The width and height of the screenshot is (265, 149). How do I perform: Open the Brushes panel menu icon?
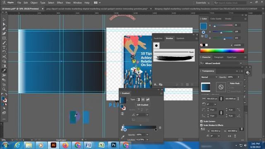click(x=196, y=38)
